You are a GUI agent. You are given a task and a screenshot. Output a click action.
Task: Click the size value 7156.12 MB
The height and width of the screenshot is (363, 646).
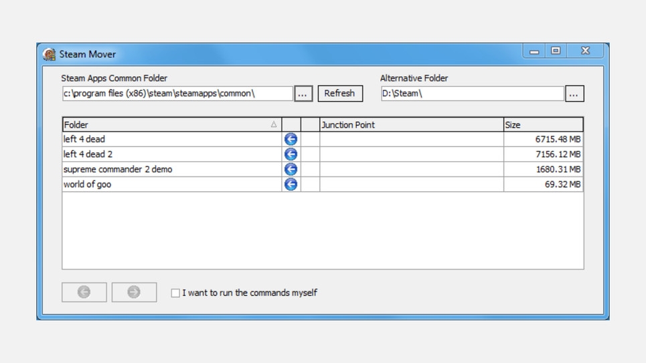point(558,154)
